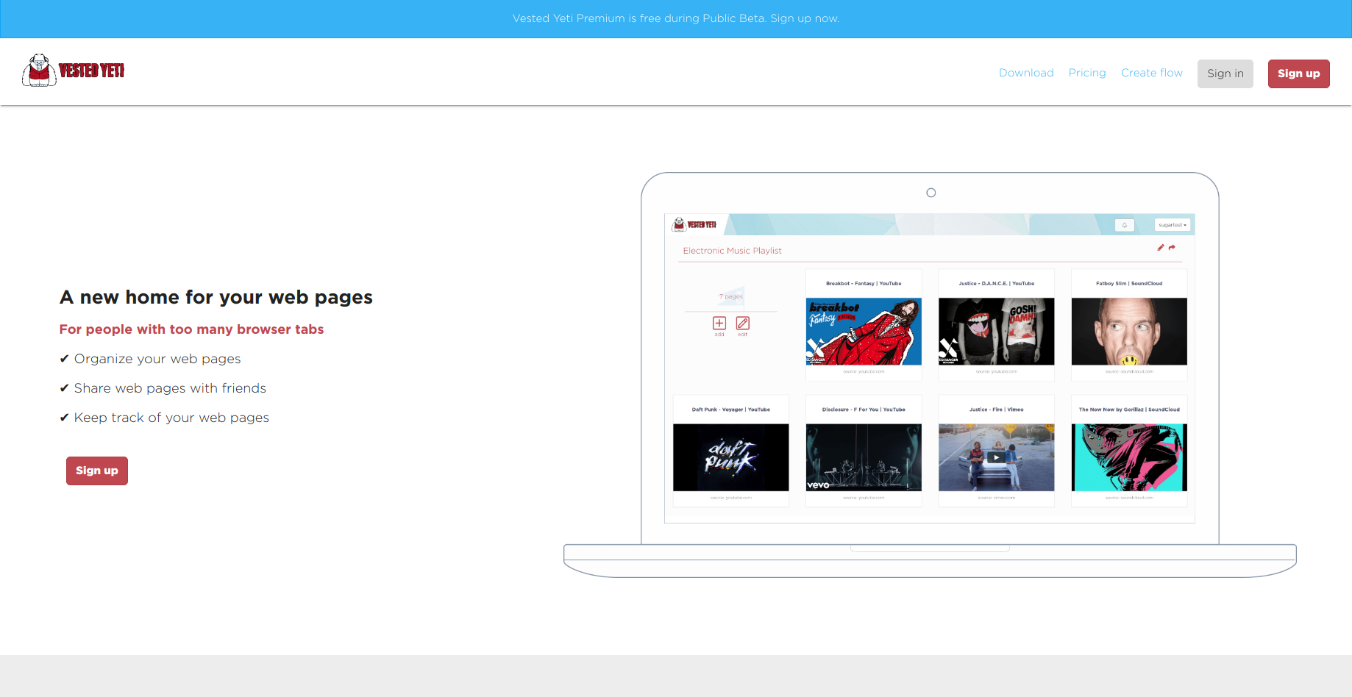
Task: Open The Now Now by Gorillaz thumbnail
Action: tap(1129, 457)
